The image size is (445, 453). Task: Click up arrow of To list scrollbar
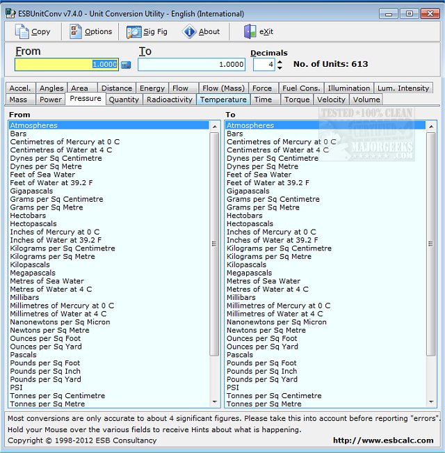(431, 127)
